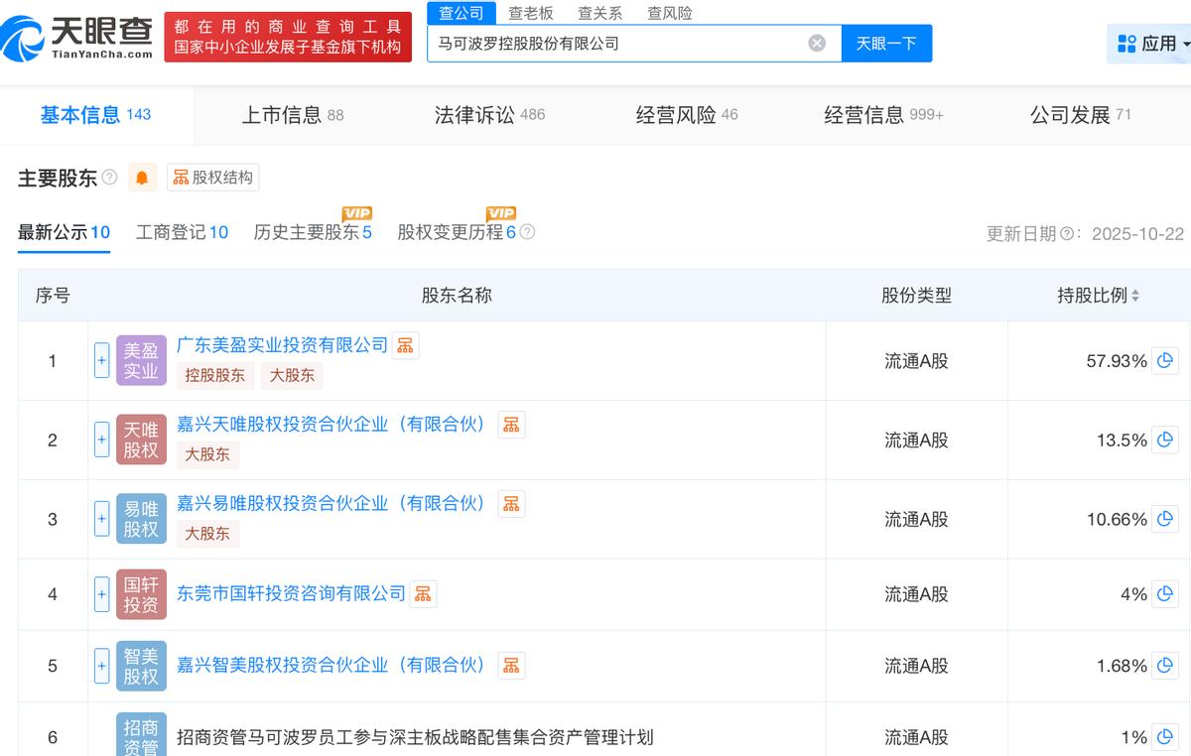Screen dimensions: 1191x756
Task: Clear the search field with X icon
Action: (817, 43)
